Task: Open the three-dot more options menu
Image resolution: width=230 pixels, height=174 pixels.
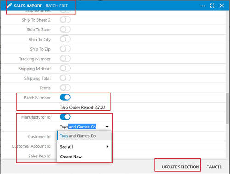Action: click(x=203, y=6)
